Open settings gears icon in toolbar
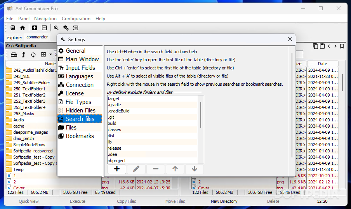 click(66, 28)
